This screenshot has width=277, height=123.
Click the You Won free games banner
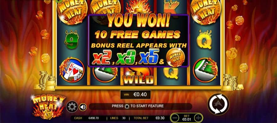click(138, 41)
